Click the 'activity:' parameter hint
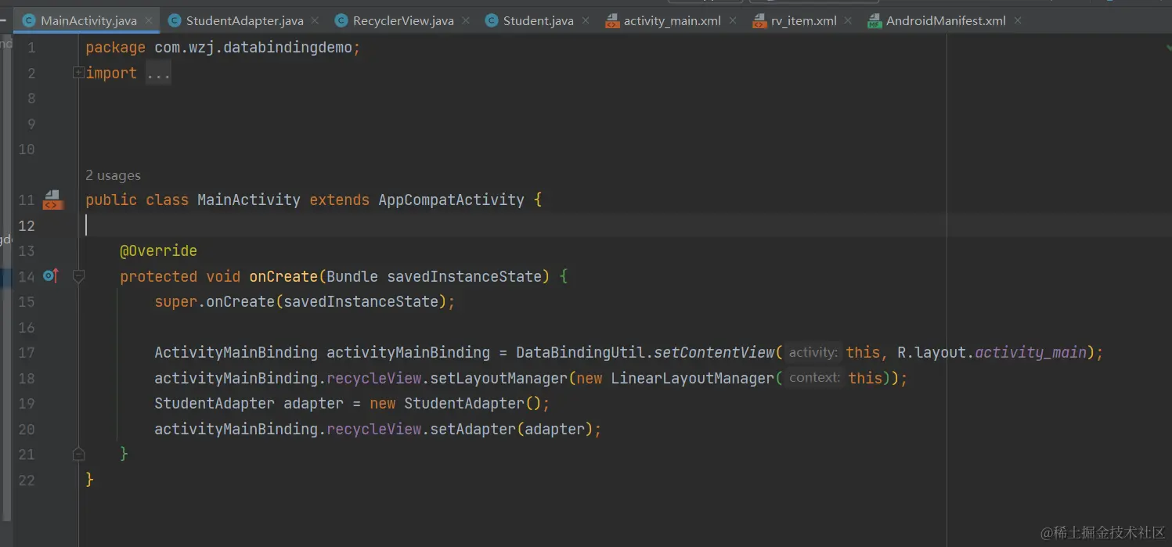Screen dimensions: 1172x547 [x=813, y=353]
